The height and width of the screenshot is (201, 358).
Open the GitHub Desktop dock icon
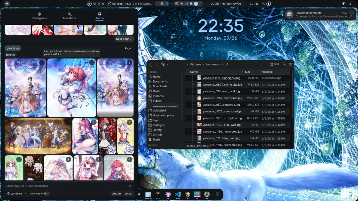[x=168, y=194]
